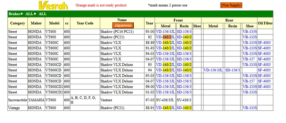Open VD-156/3JL for VT600CD2 99-00
Image resolution: width=286 pixels, height=123 pixels.
165,87
